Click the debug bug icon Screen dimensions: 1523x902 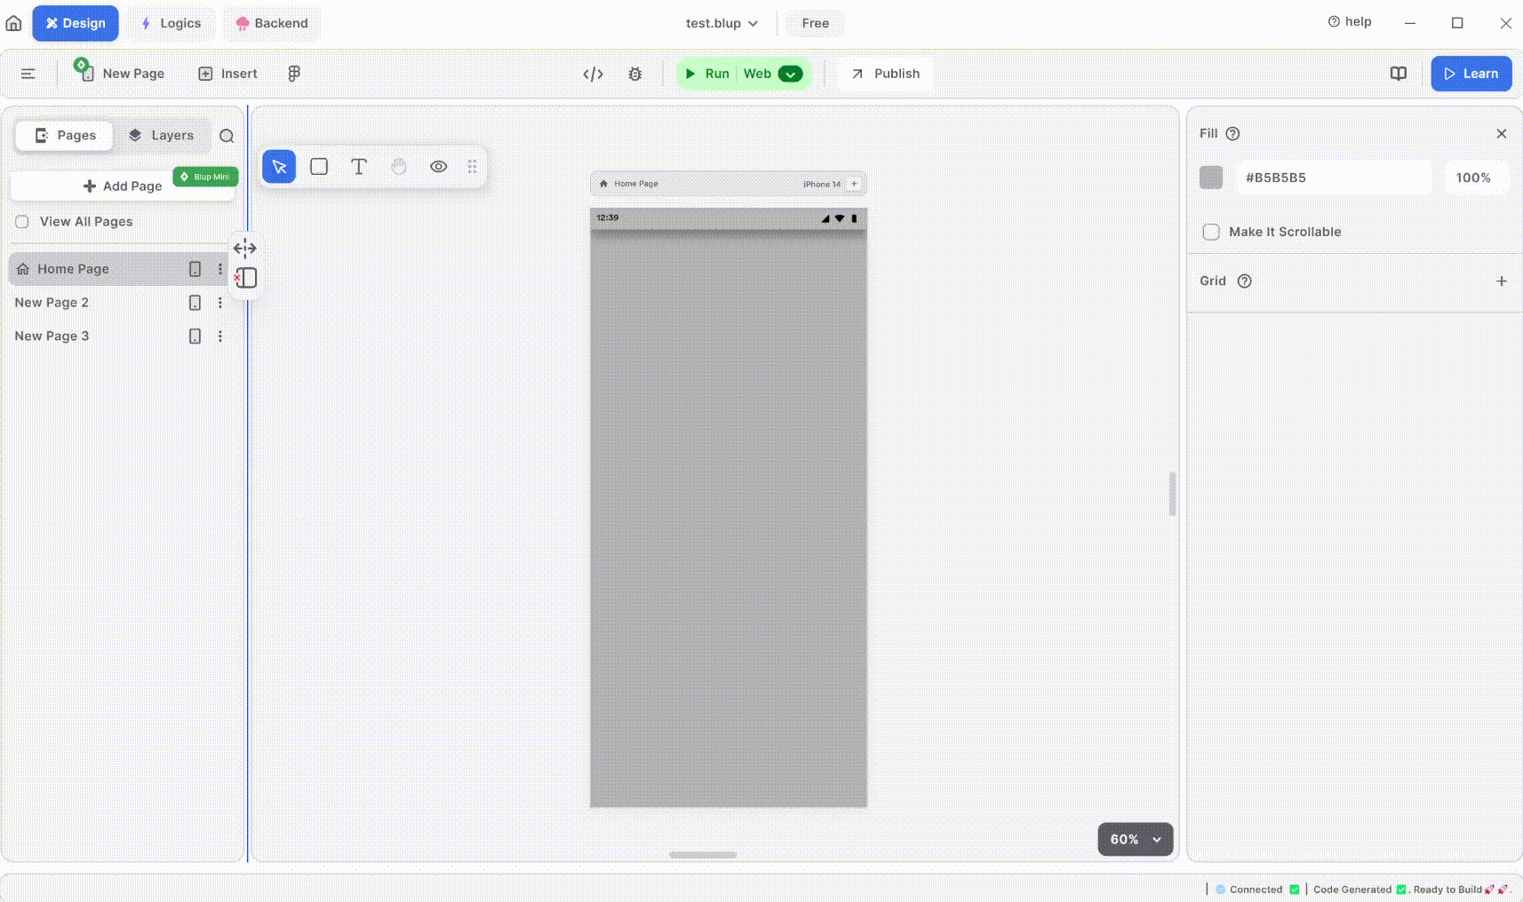[x=635, y=75]
